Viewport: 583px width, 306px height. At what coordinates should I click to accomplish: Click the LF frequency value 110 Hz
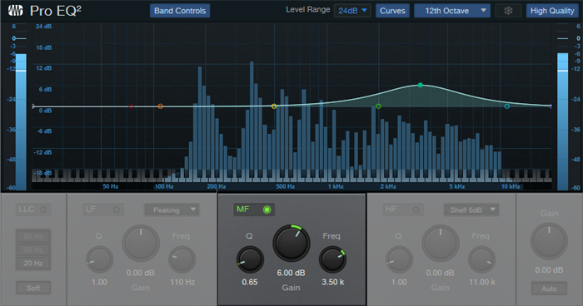pyautogui.click(x=182, y=282)
